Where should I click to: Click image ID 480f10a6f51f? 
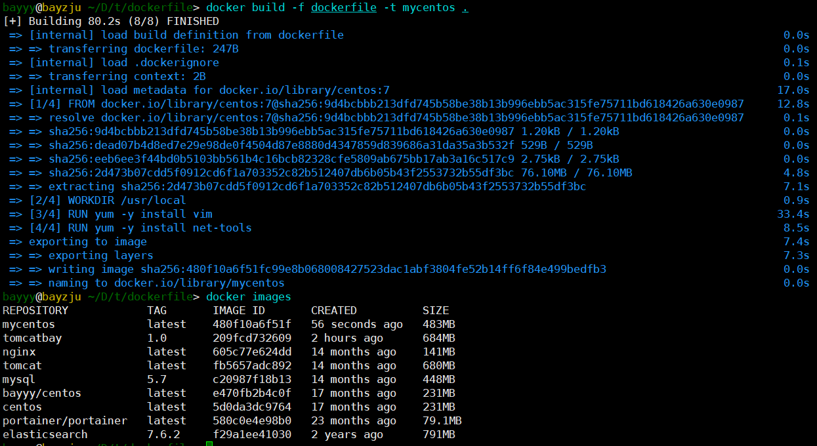click(x=252, y=324)
